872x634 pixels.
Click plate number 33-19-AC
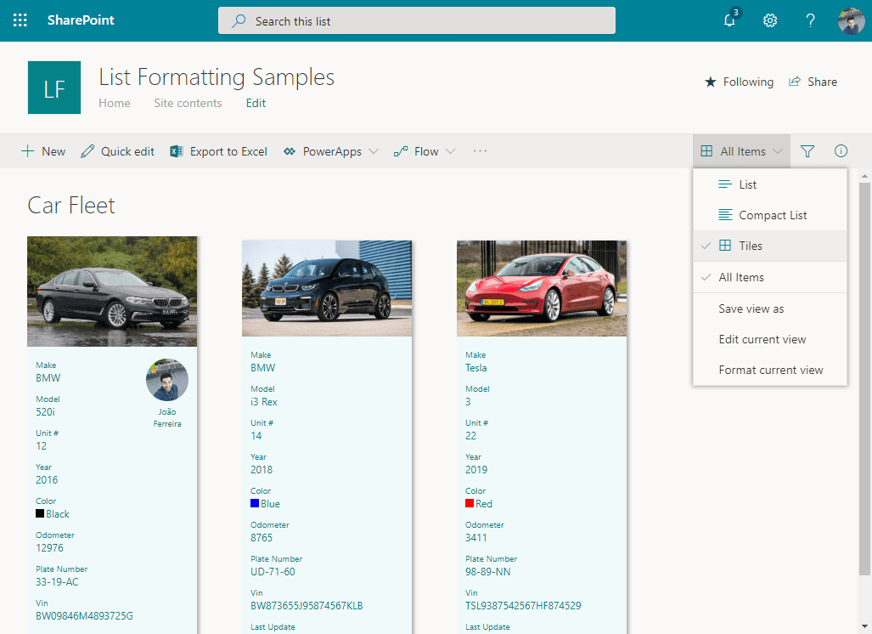coord(57,581)
